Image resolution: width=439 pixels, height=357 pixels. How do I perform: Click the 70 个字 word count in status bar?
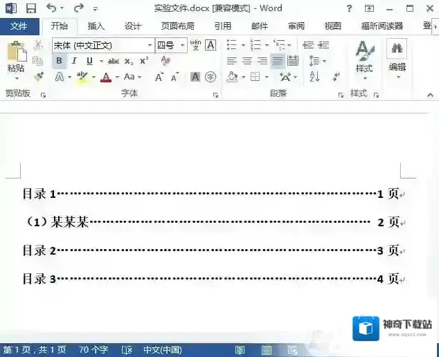[x=93, y=350]
